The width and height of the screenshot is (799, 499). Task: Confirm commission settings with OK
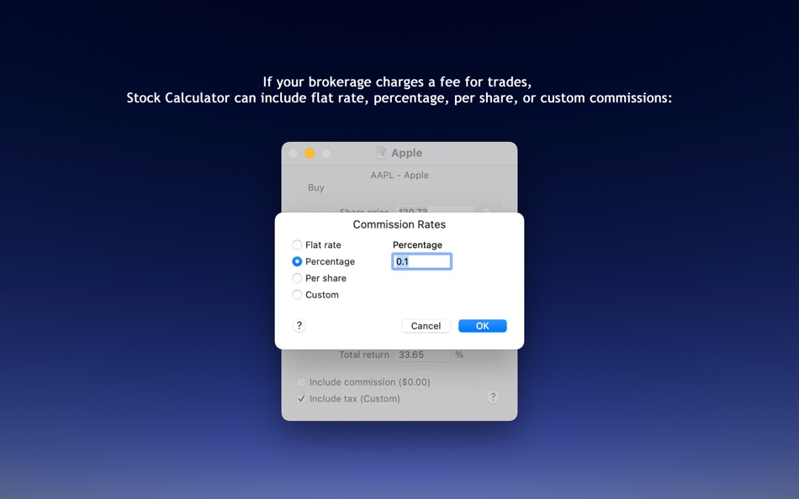[483, 326]
